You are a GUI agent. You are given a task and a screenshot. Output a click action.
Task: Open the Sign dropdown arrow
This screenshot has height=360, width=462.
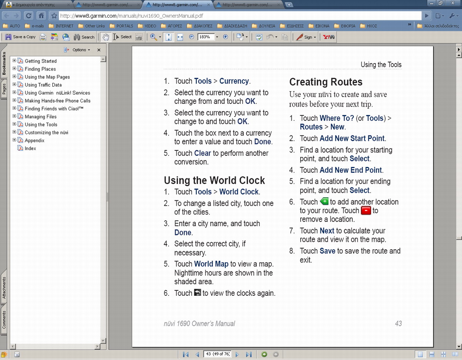coord(315,37)
